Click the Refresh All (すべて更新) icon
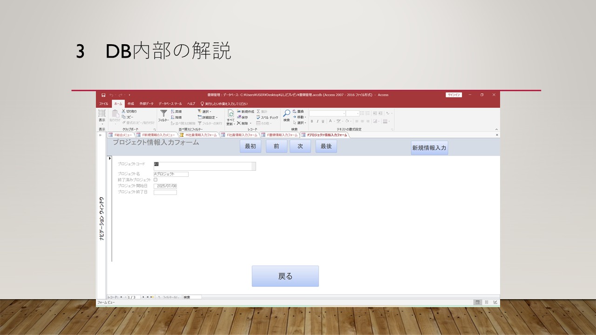596x335 pixels. (x=230, y=114)
